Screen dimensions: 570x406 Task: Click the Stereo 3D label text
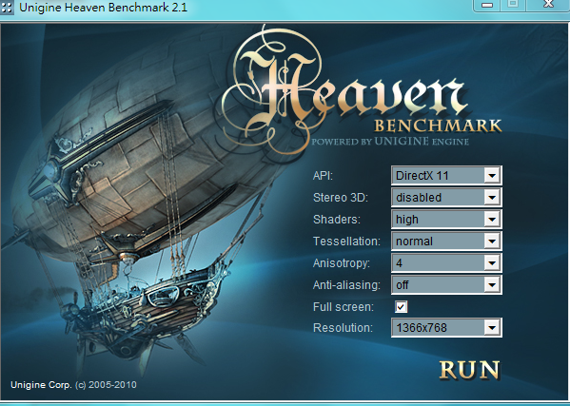pos(341,198)
